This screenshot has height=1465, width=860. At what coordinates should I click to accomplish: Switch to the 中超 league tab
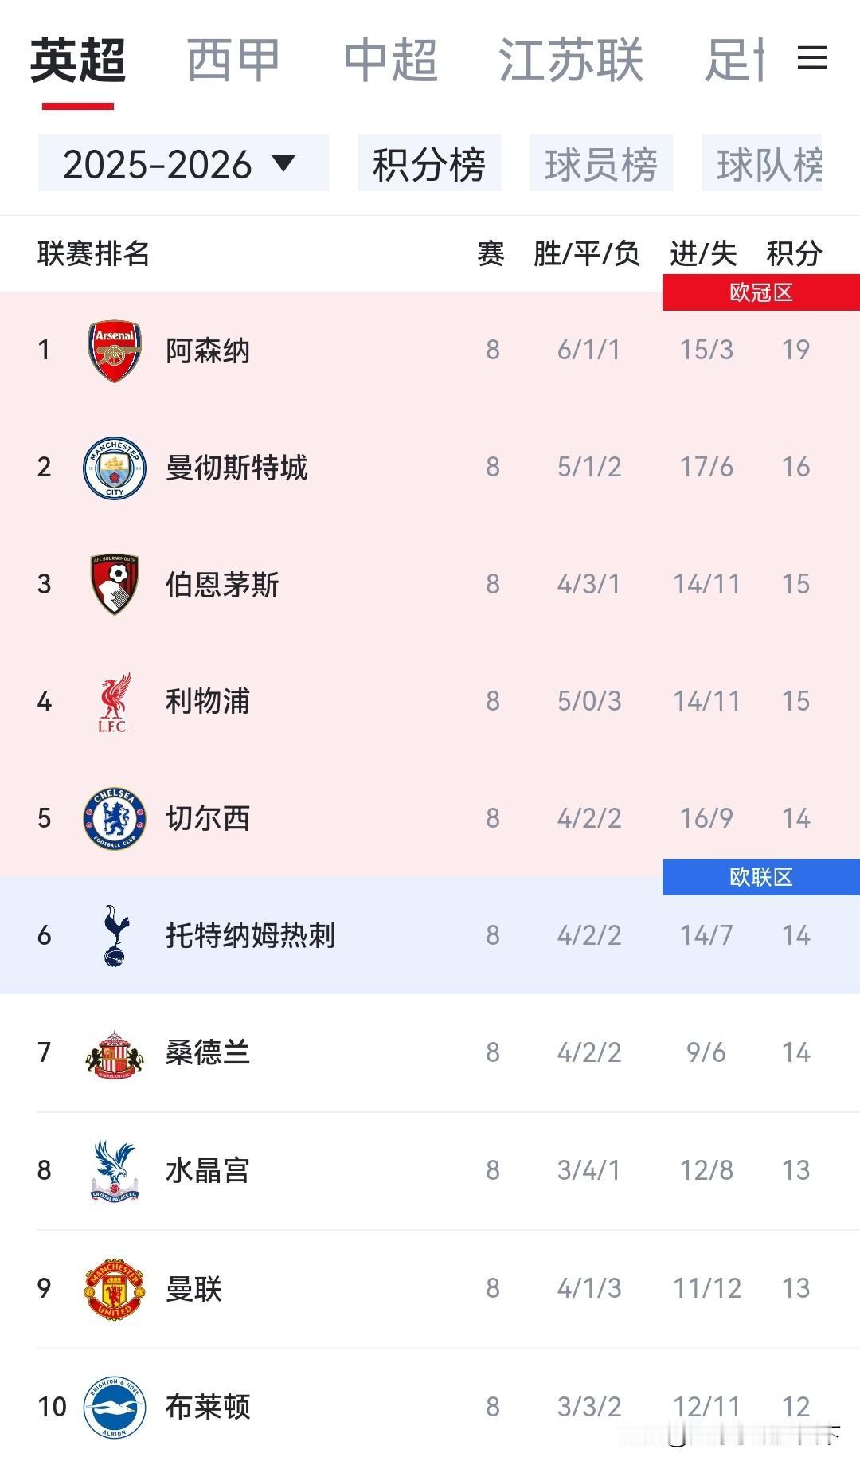(x=391, y=61)
